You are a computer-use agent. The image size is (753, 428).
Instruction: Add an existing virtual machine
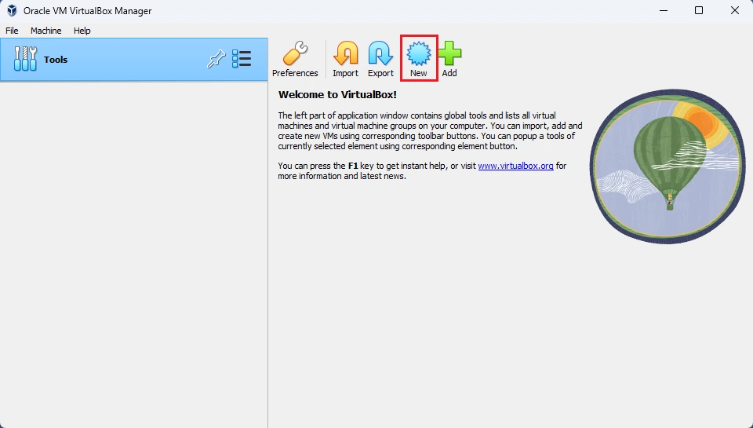point(449,59)
